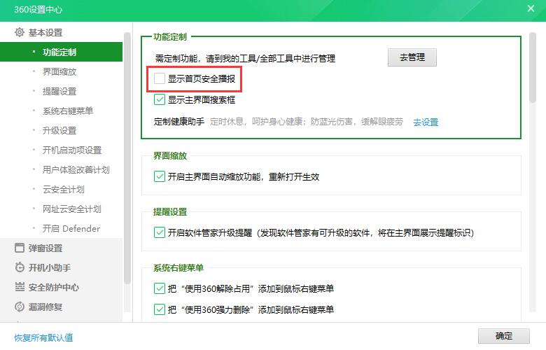Click the shield icon beside 安全防护中心
Viewport: 546px width, 350px height.
click(20, 287)
